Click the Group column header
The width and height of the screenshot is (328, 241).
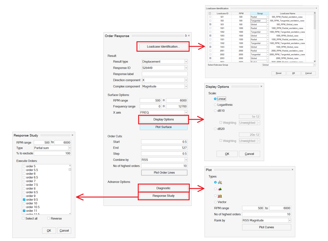(259, 13)
